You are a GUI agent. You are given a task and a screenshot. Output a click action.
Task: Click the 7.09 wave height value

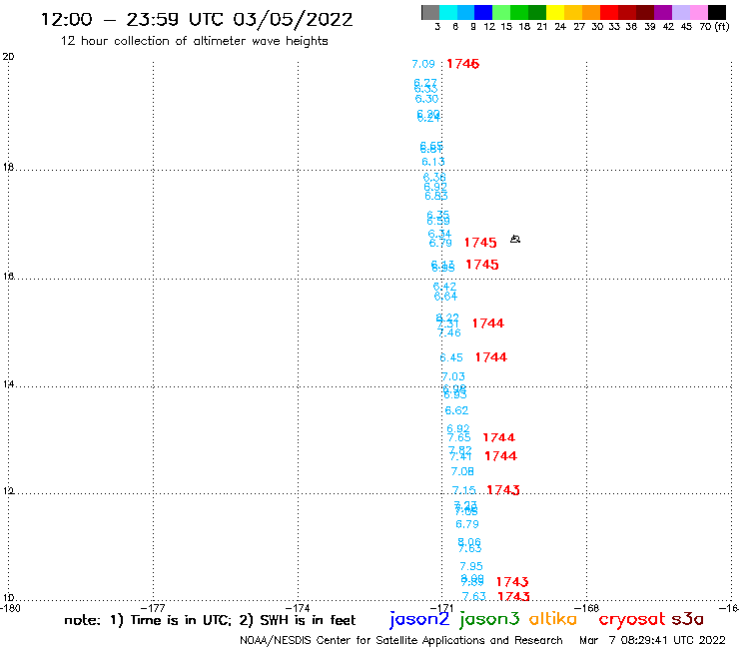pos(423,64)
